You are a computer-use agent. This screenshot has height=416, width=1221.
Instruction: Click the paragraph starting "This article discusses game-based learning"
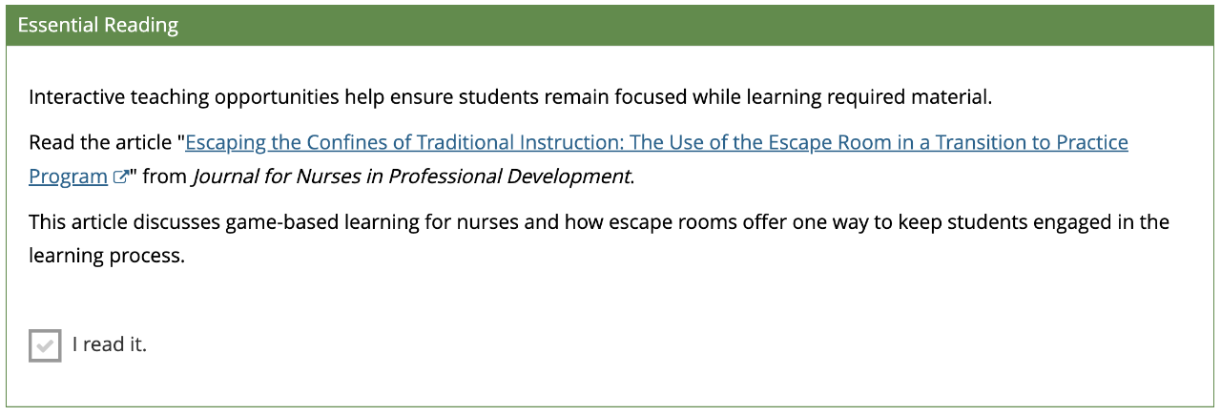click(599, 239)
